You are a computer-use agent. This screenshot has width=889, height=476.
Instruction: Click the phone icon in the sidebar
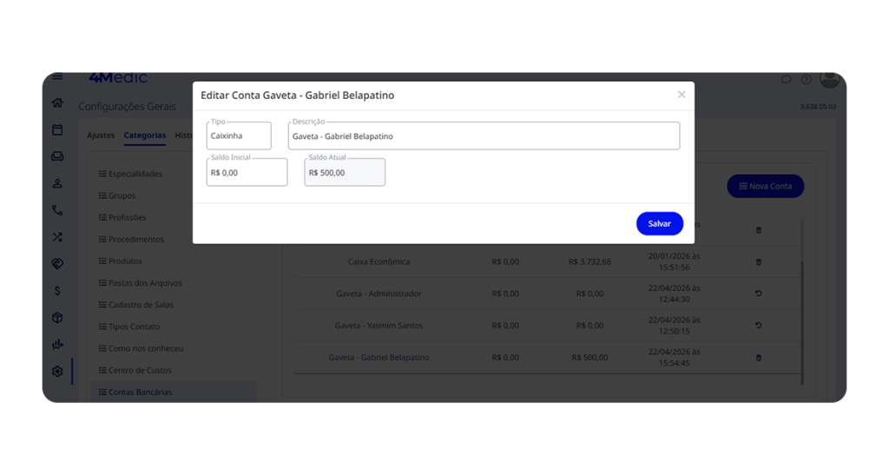pyautogui.click(x=57, y=210)
